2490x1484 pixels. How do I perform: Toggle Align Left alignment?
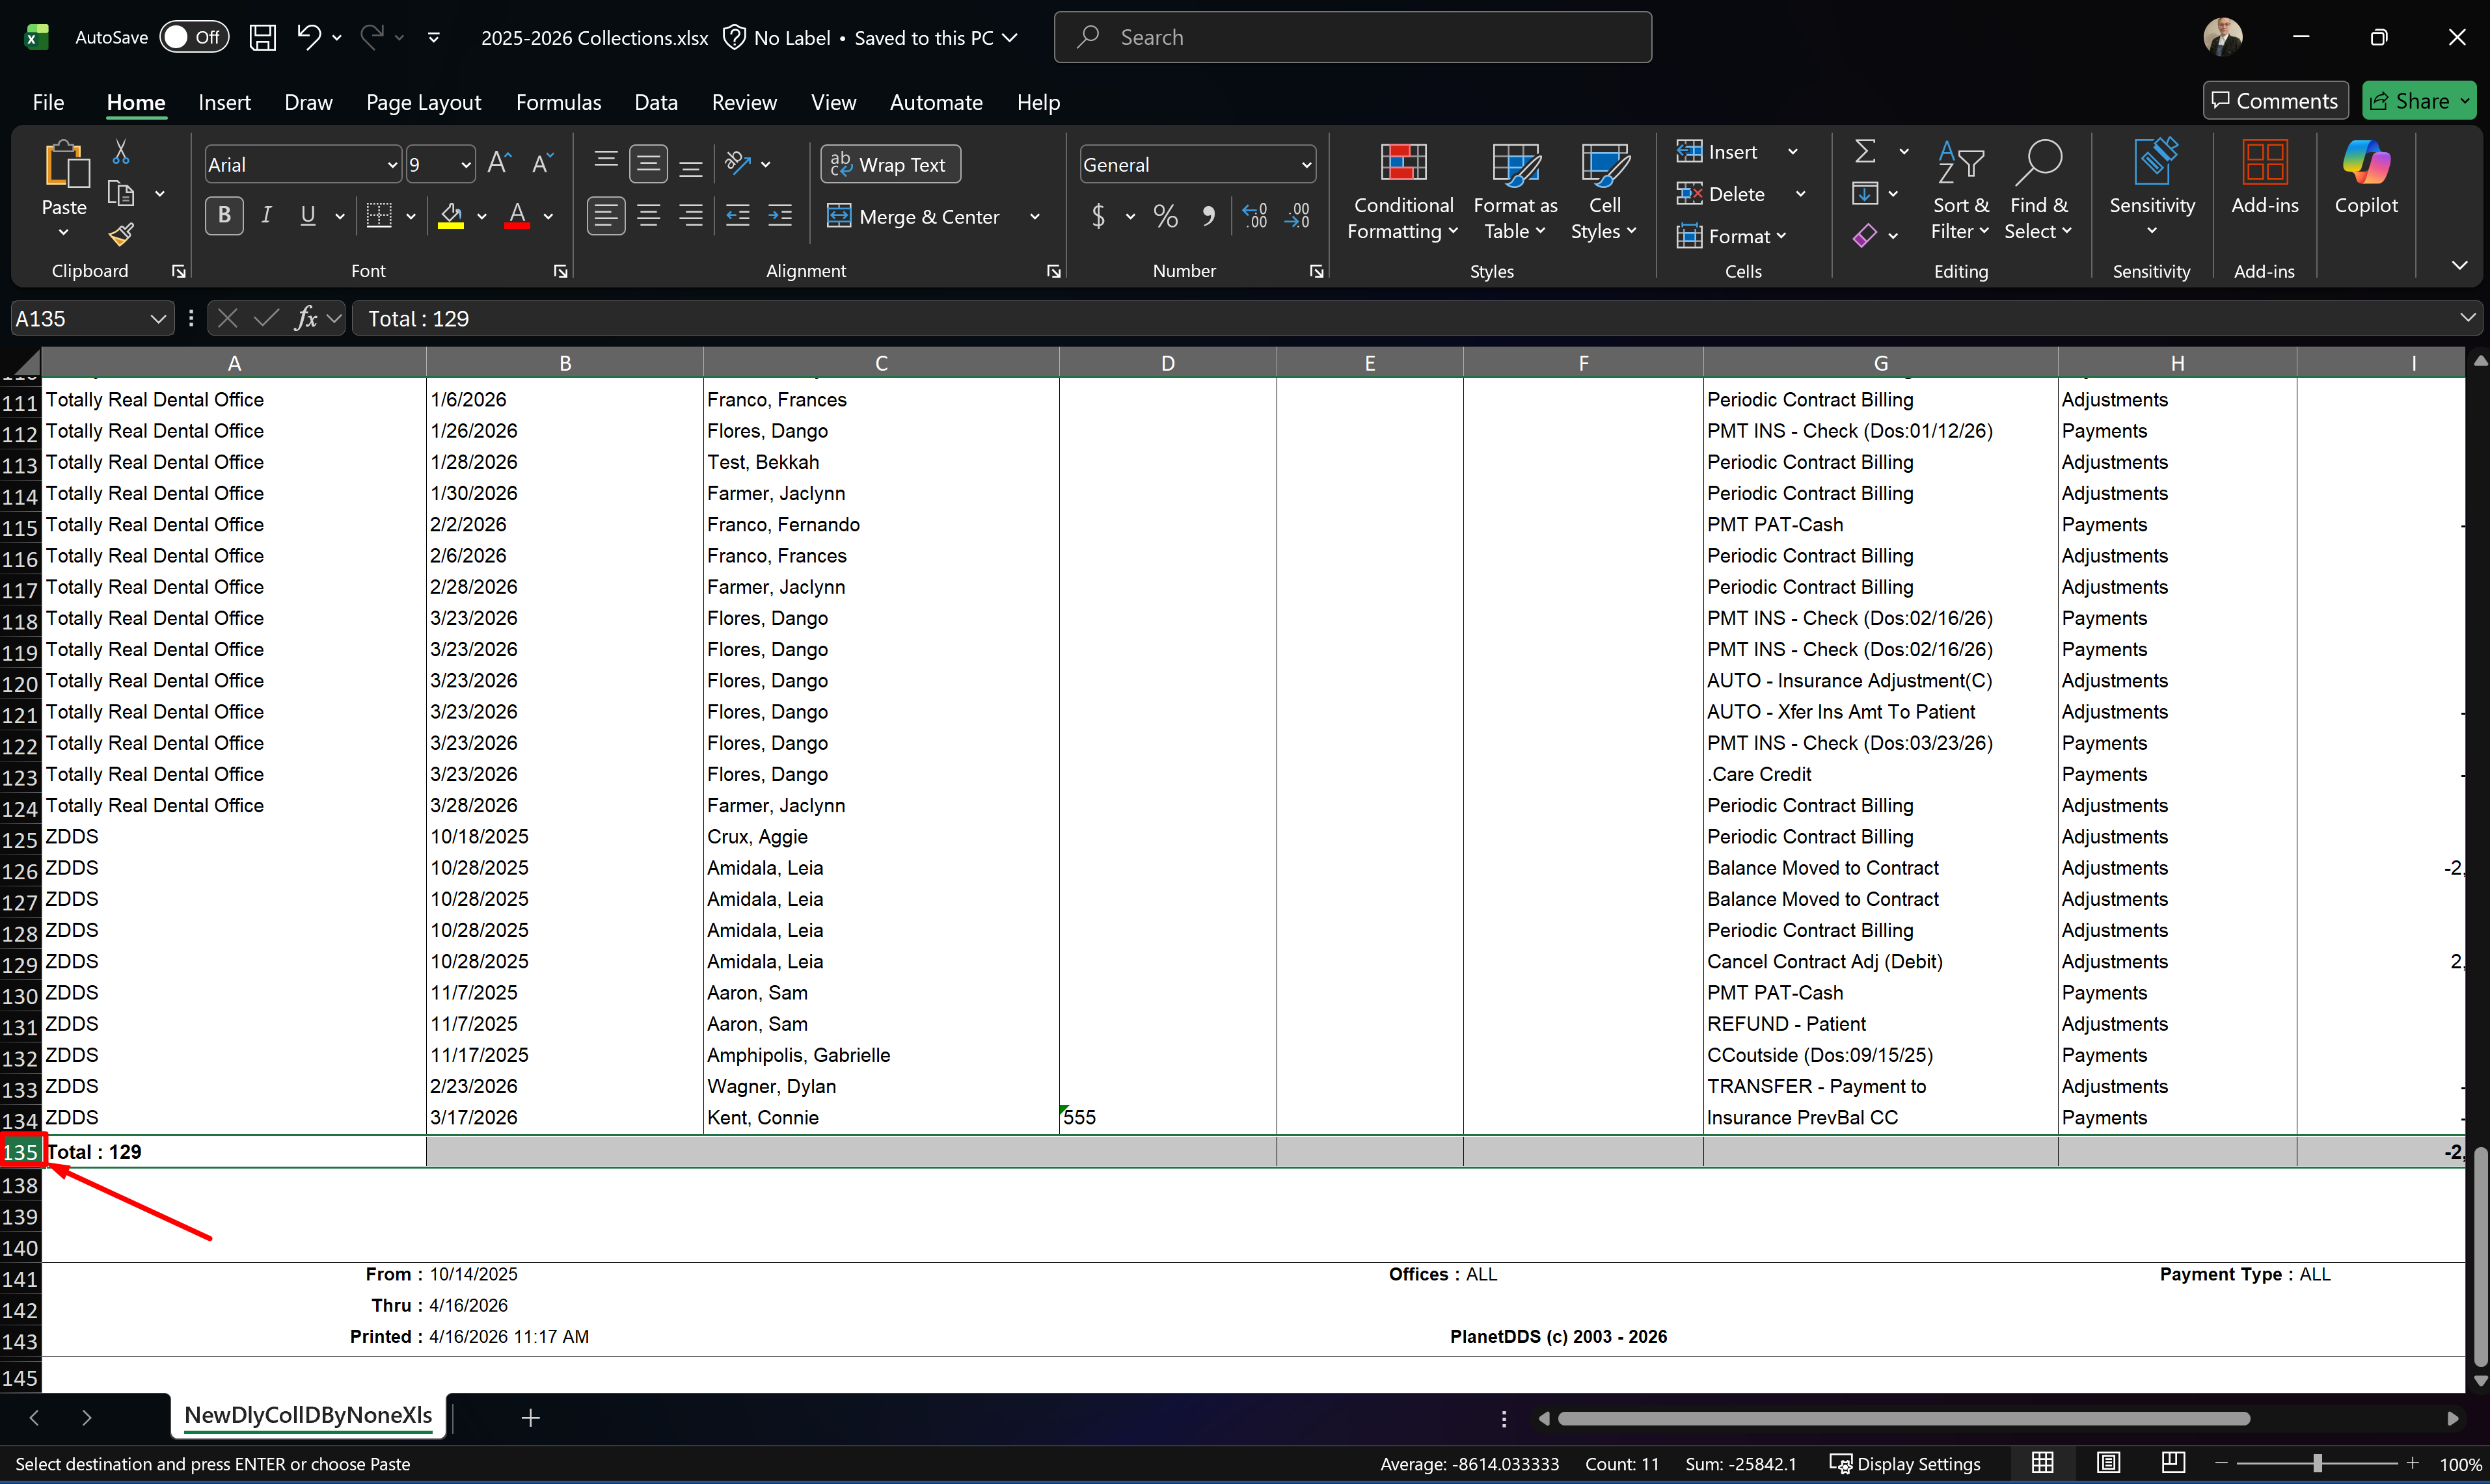pyautogui.click(x=605, y=216)
